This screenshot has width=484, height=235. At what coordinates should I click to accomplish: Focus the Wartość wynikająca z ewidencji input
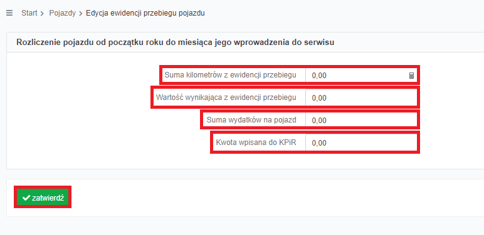tap(361, 98)
